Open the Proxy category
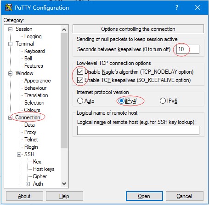This screenshot has width=209, height=205. 30,132
